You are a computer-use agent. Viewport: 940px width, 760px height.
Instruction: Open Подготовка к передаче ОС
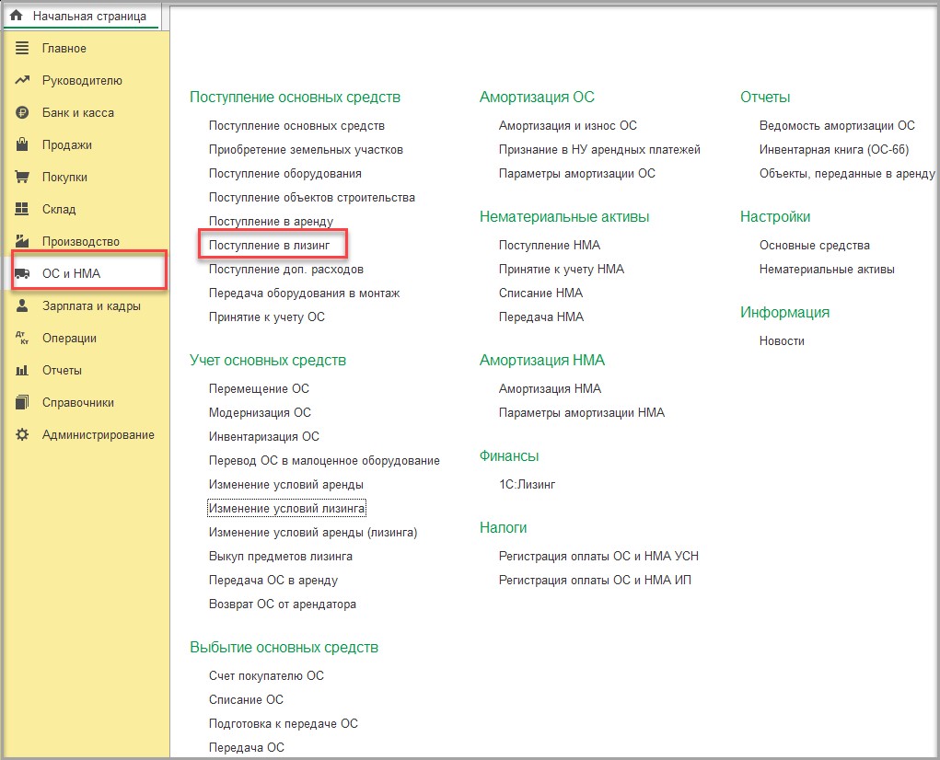284,724
